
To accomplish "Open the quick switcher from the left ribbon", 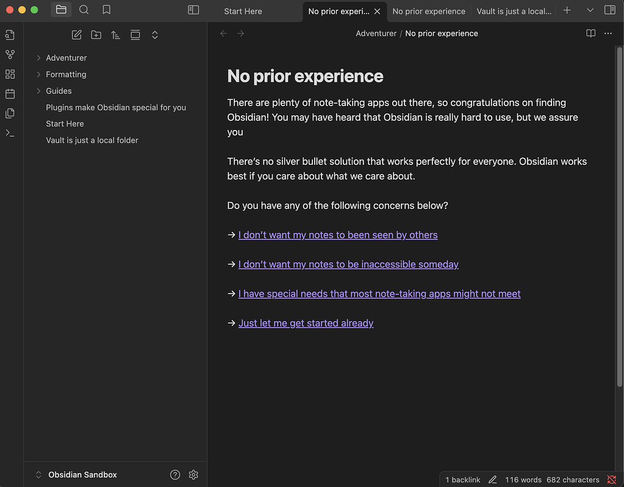I will point(10,35).
